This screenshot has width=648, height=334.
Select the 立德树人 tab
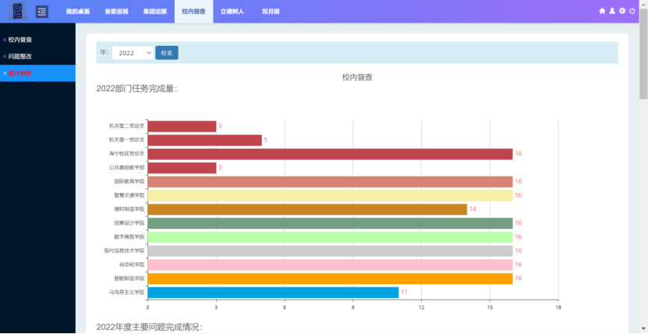point(232,12)
